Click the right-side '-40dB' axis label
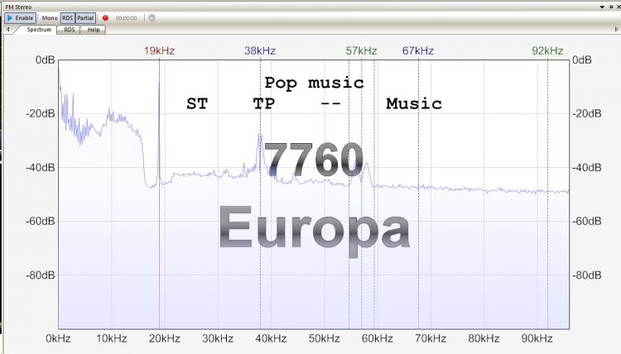 586,167
